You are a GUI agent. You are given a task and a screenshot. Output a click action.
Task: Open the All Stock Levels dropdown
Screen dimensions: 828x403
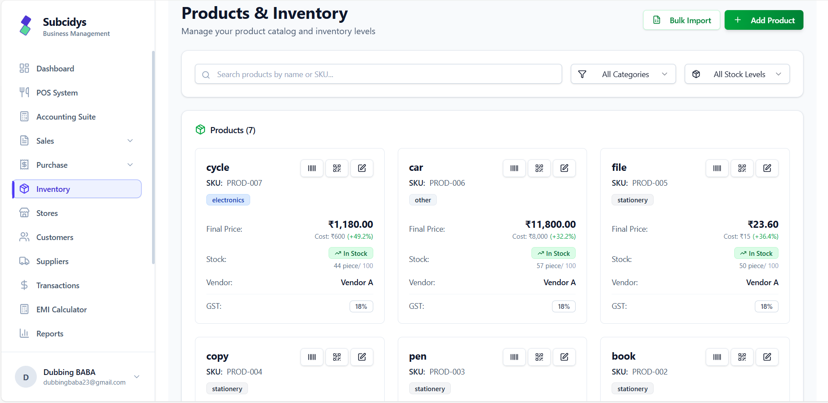[737, 74]
